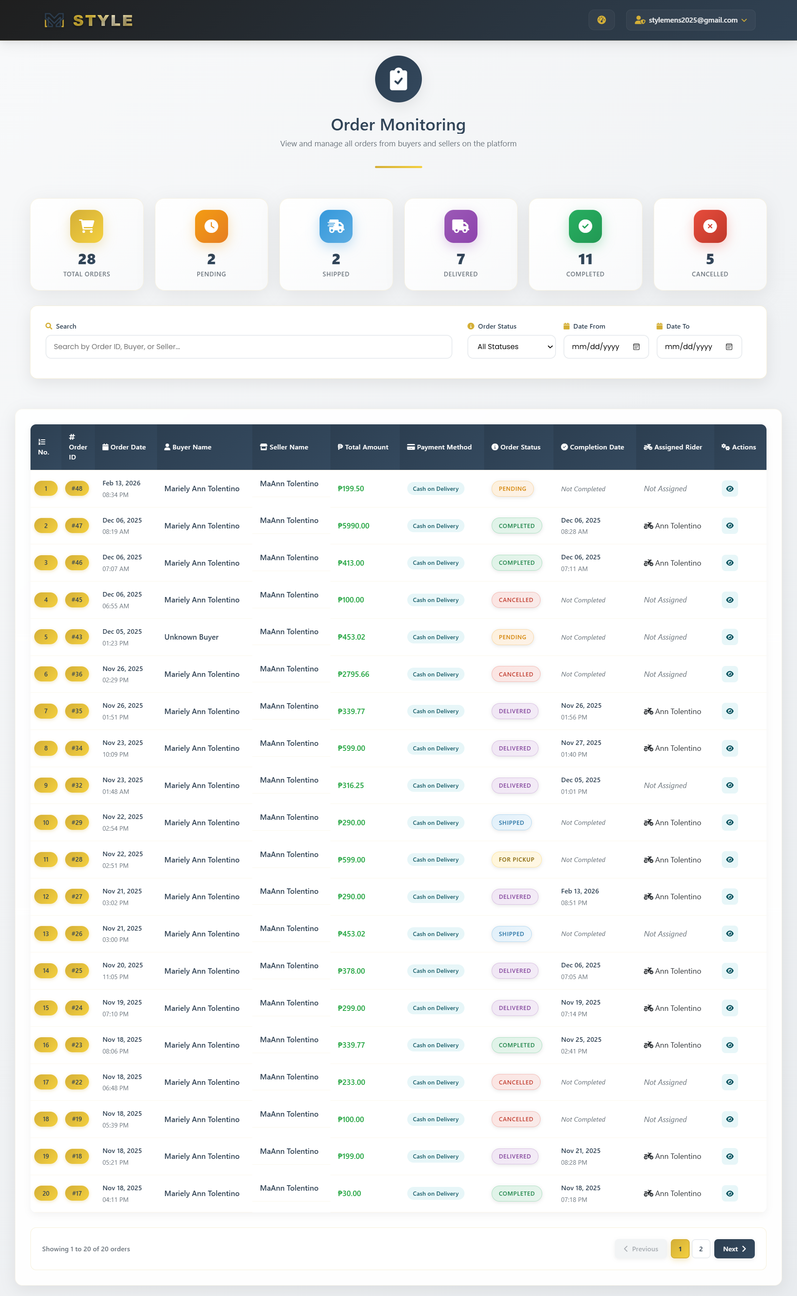
Task: Open order #36's eye action icon
Action: [729, 674]
